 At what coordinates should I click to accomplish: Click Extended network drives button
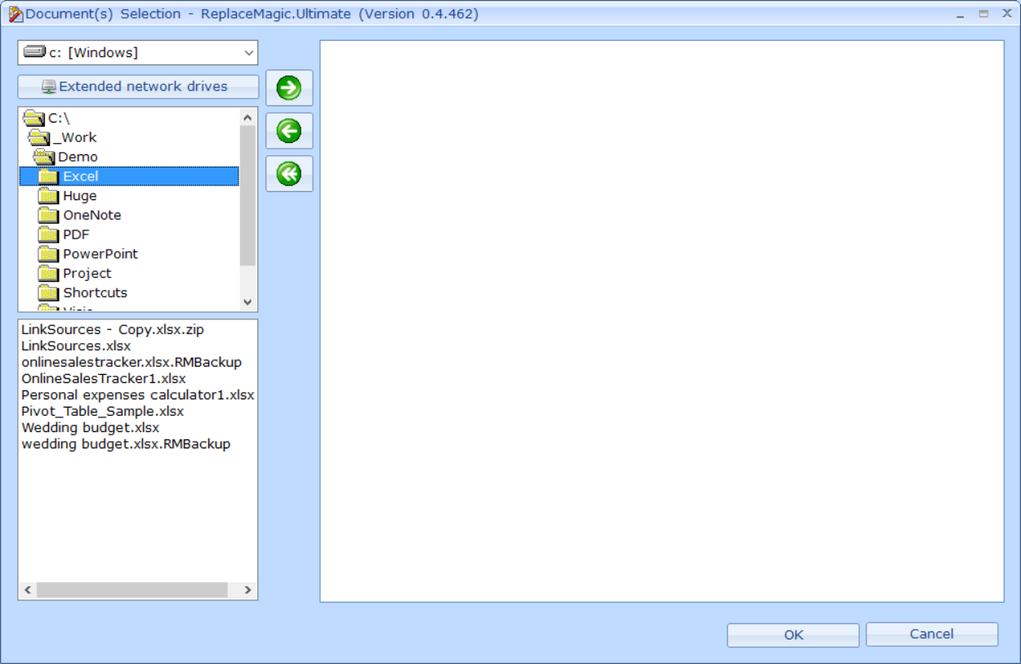(x=138, y=87)
